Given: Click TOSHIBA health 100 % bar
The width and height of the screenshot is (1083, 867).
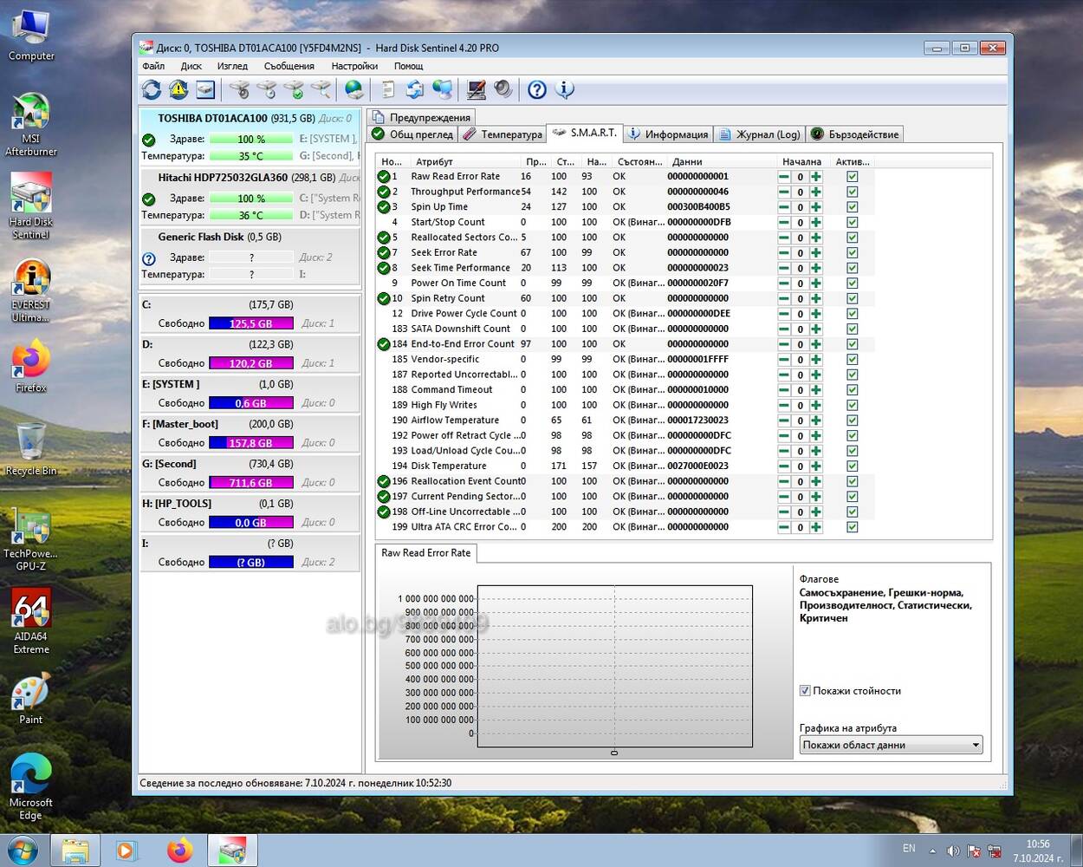Looking at the screenshot, I should pos(251,139).
